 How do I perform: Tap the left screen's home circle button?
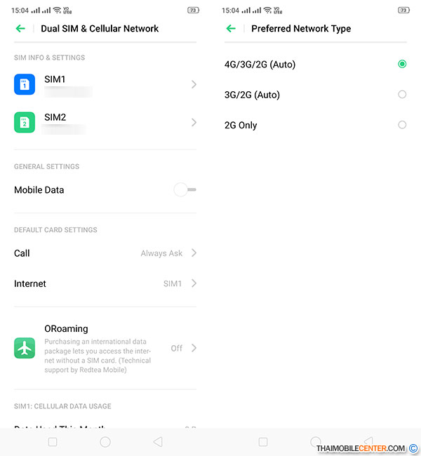pyautogui.click(x=105, y=442)
